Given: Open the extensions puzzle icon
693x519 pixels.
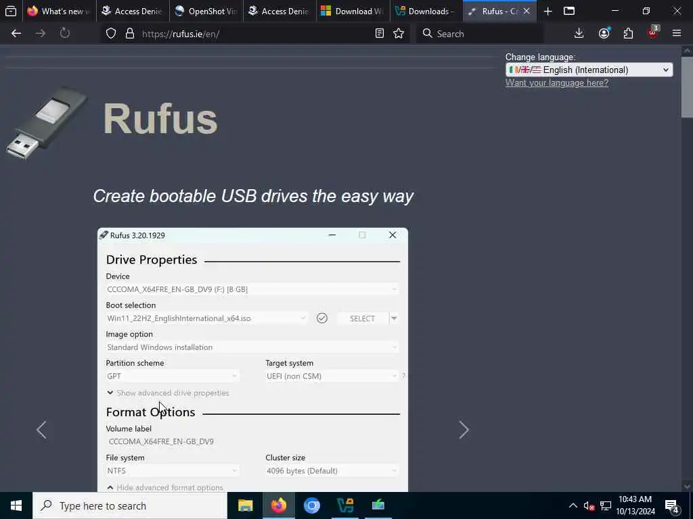Looking at the screenshot, I should [x=628, y=33].
